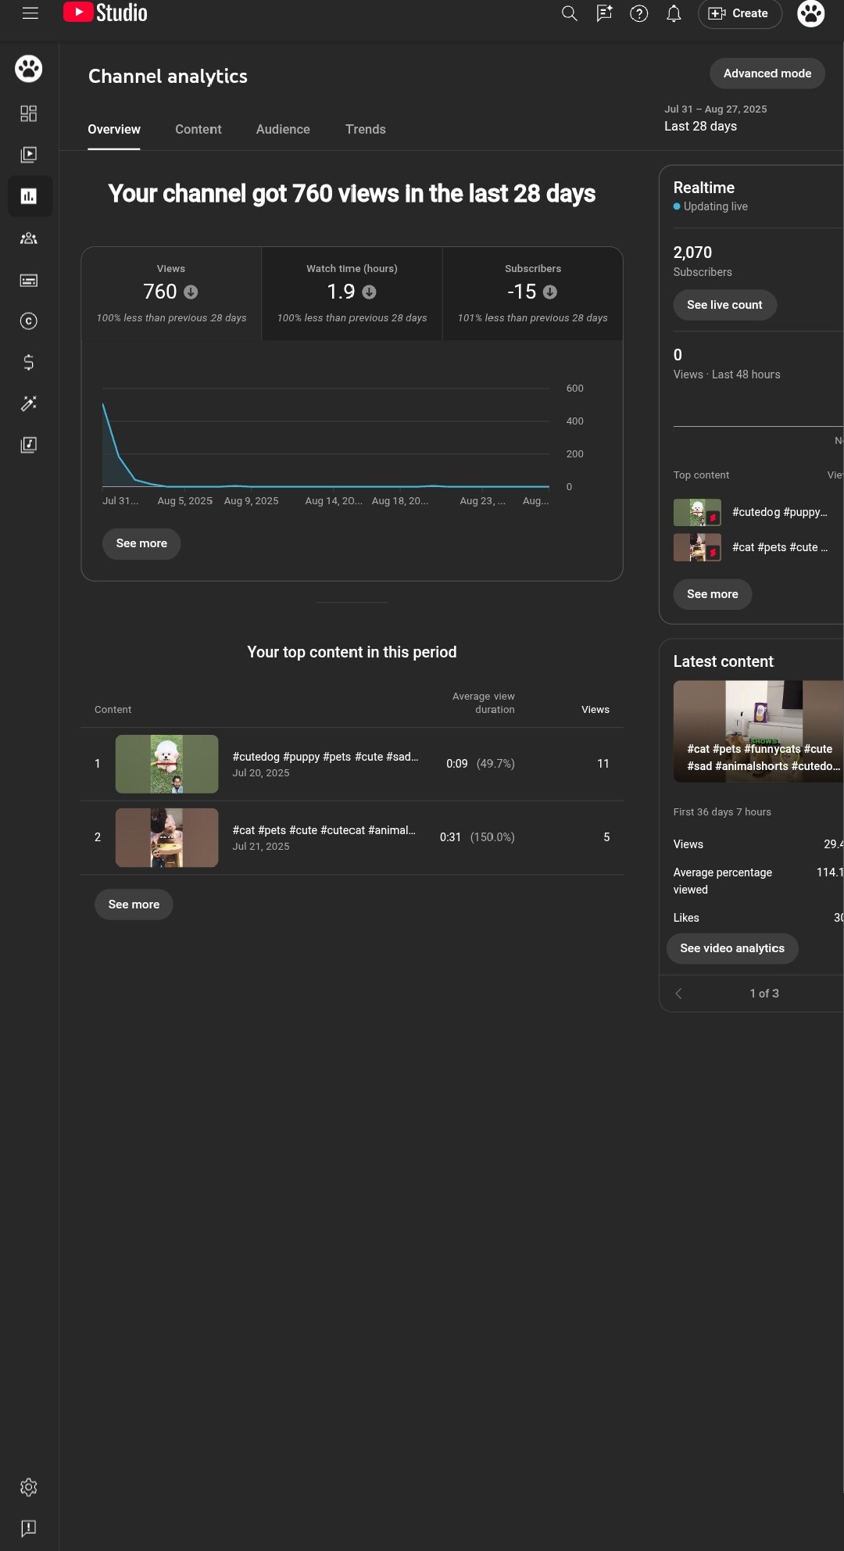
Task: Go to Content in the sidebar
Action: coord(29,155)
